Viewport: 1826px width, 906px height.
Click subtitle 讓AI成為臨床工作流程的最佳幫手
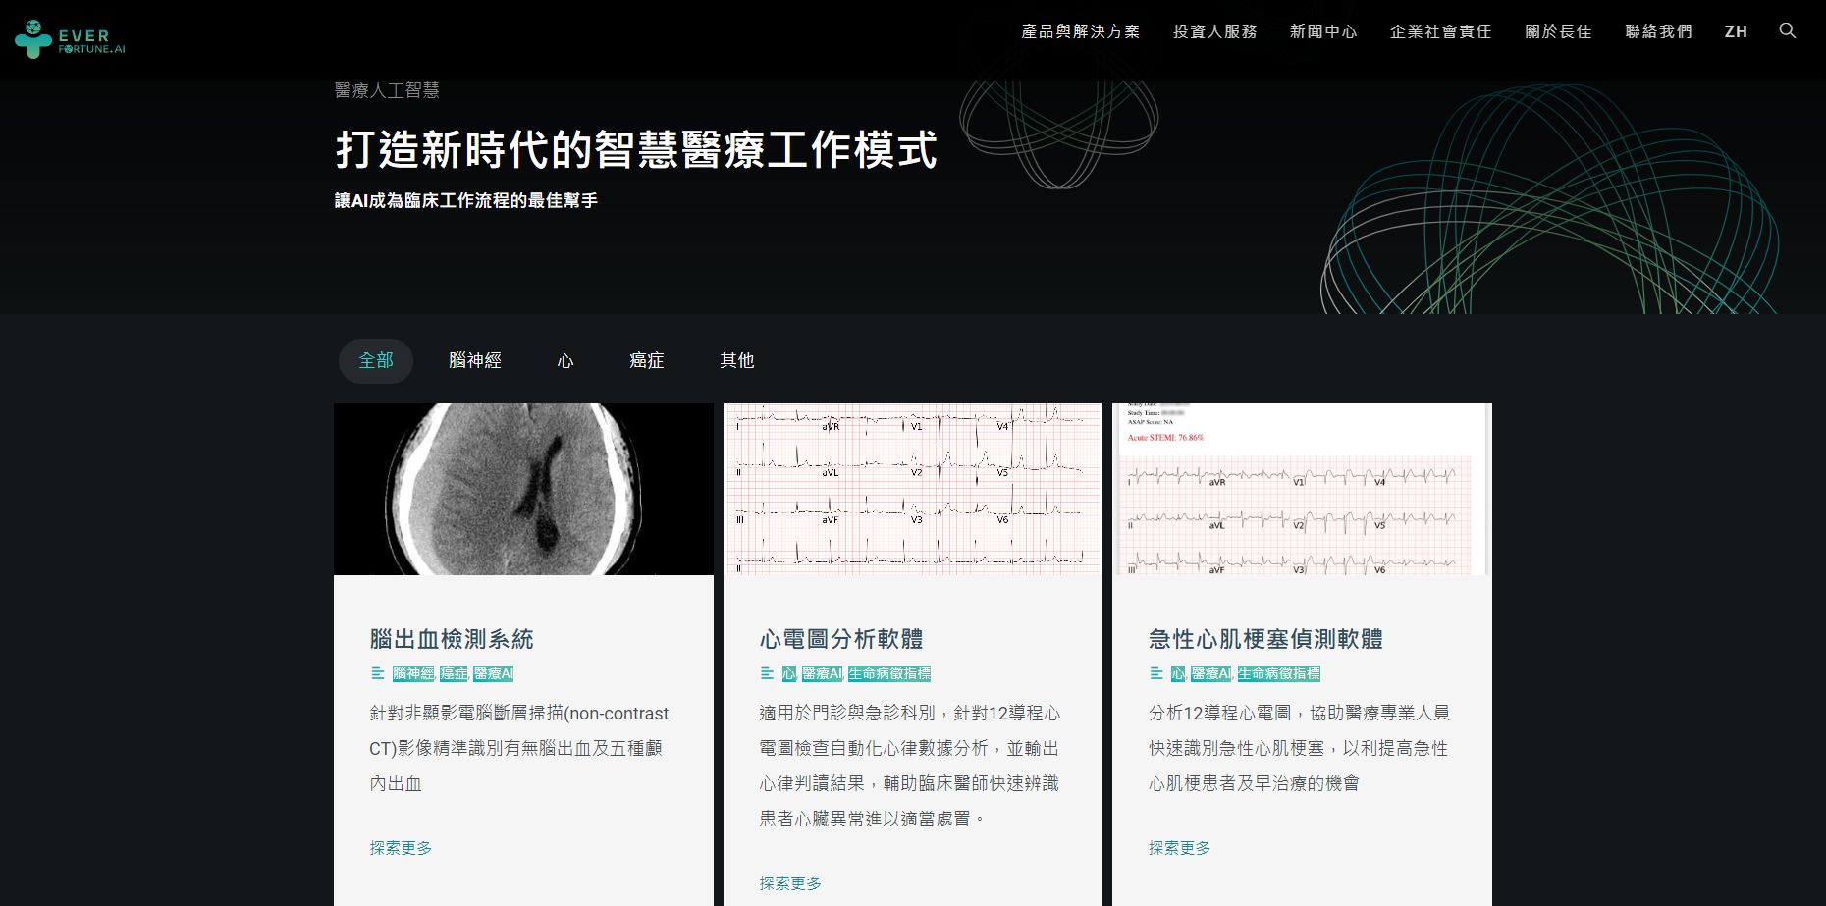[x=466, y=200]
